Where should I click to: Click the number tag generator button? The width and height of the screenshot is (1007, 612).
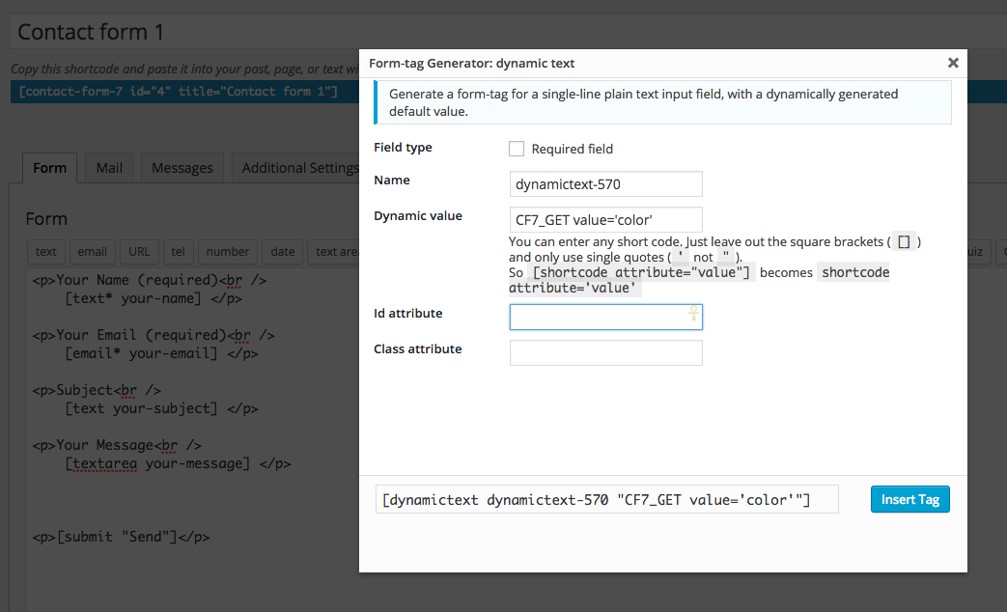227,252
